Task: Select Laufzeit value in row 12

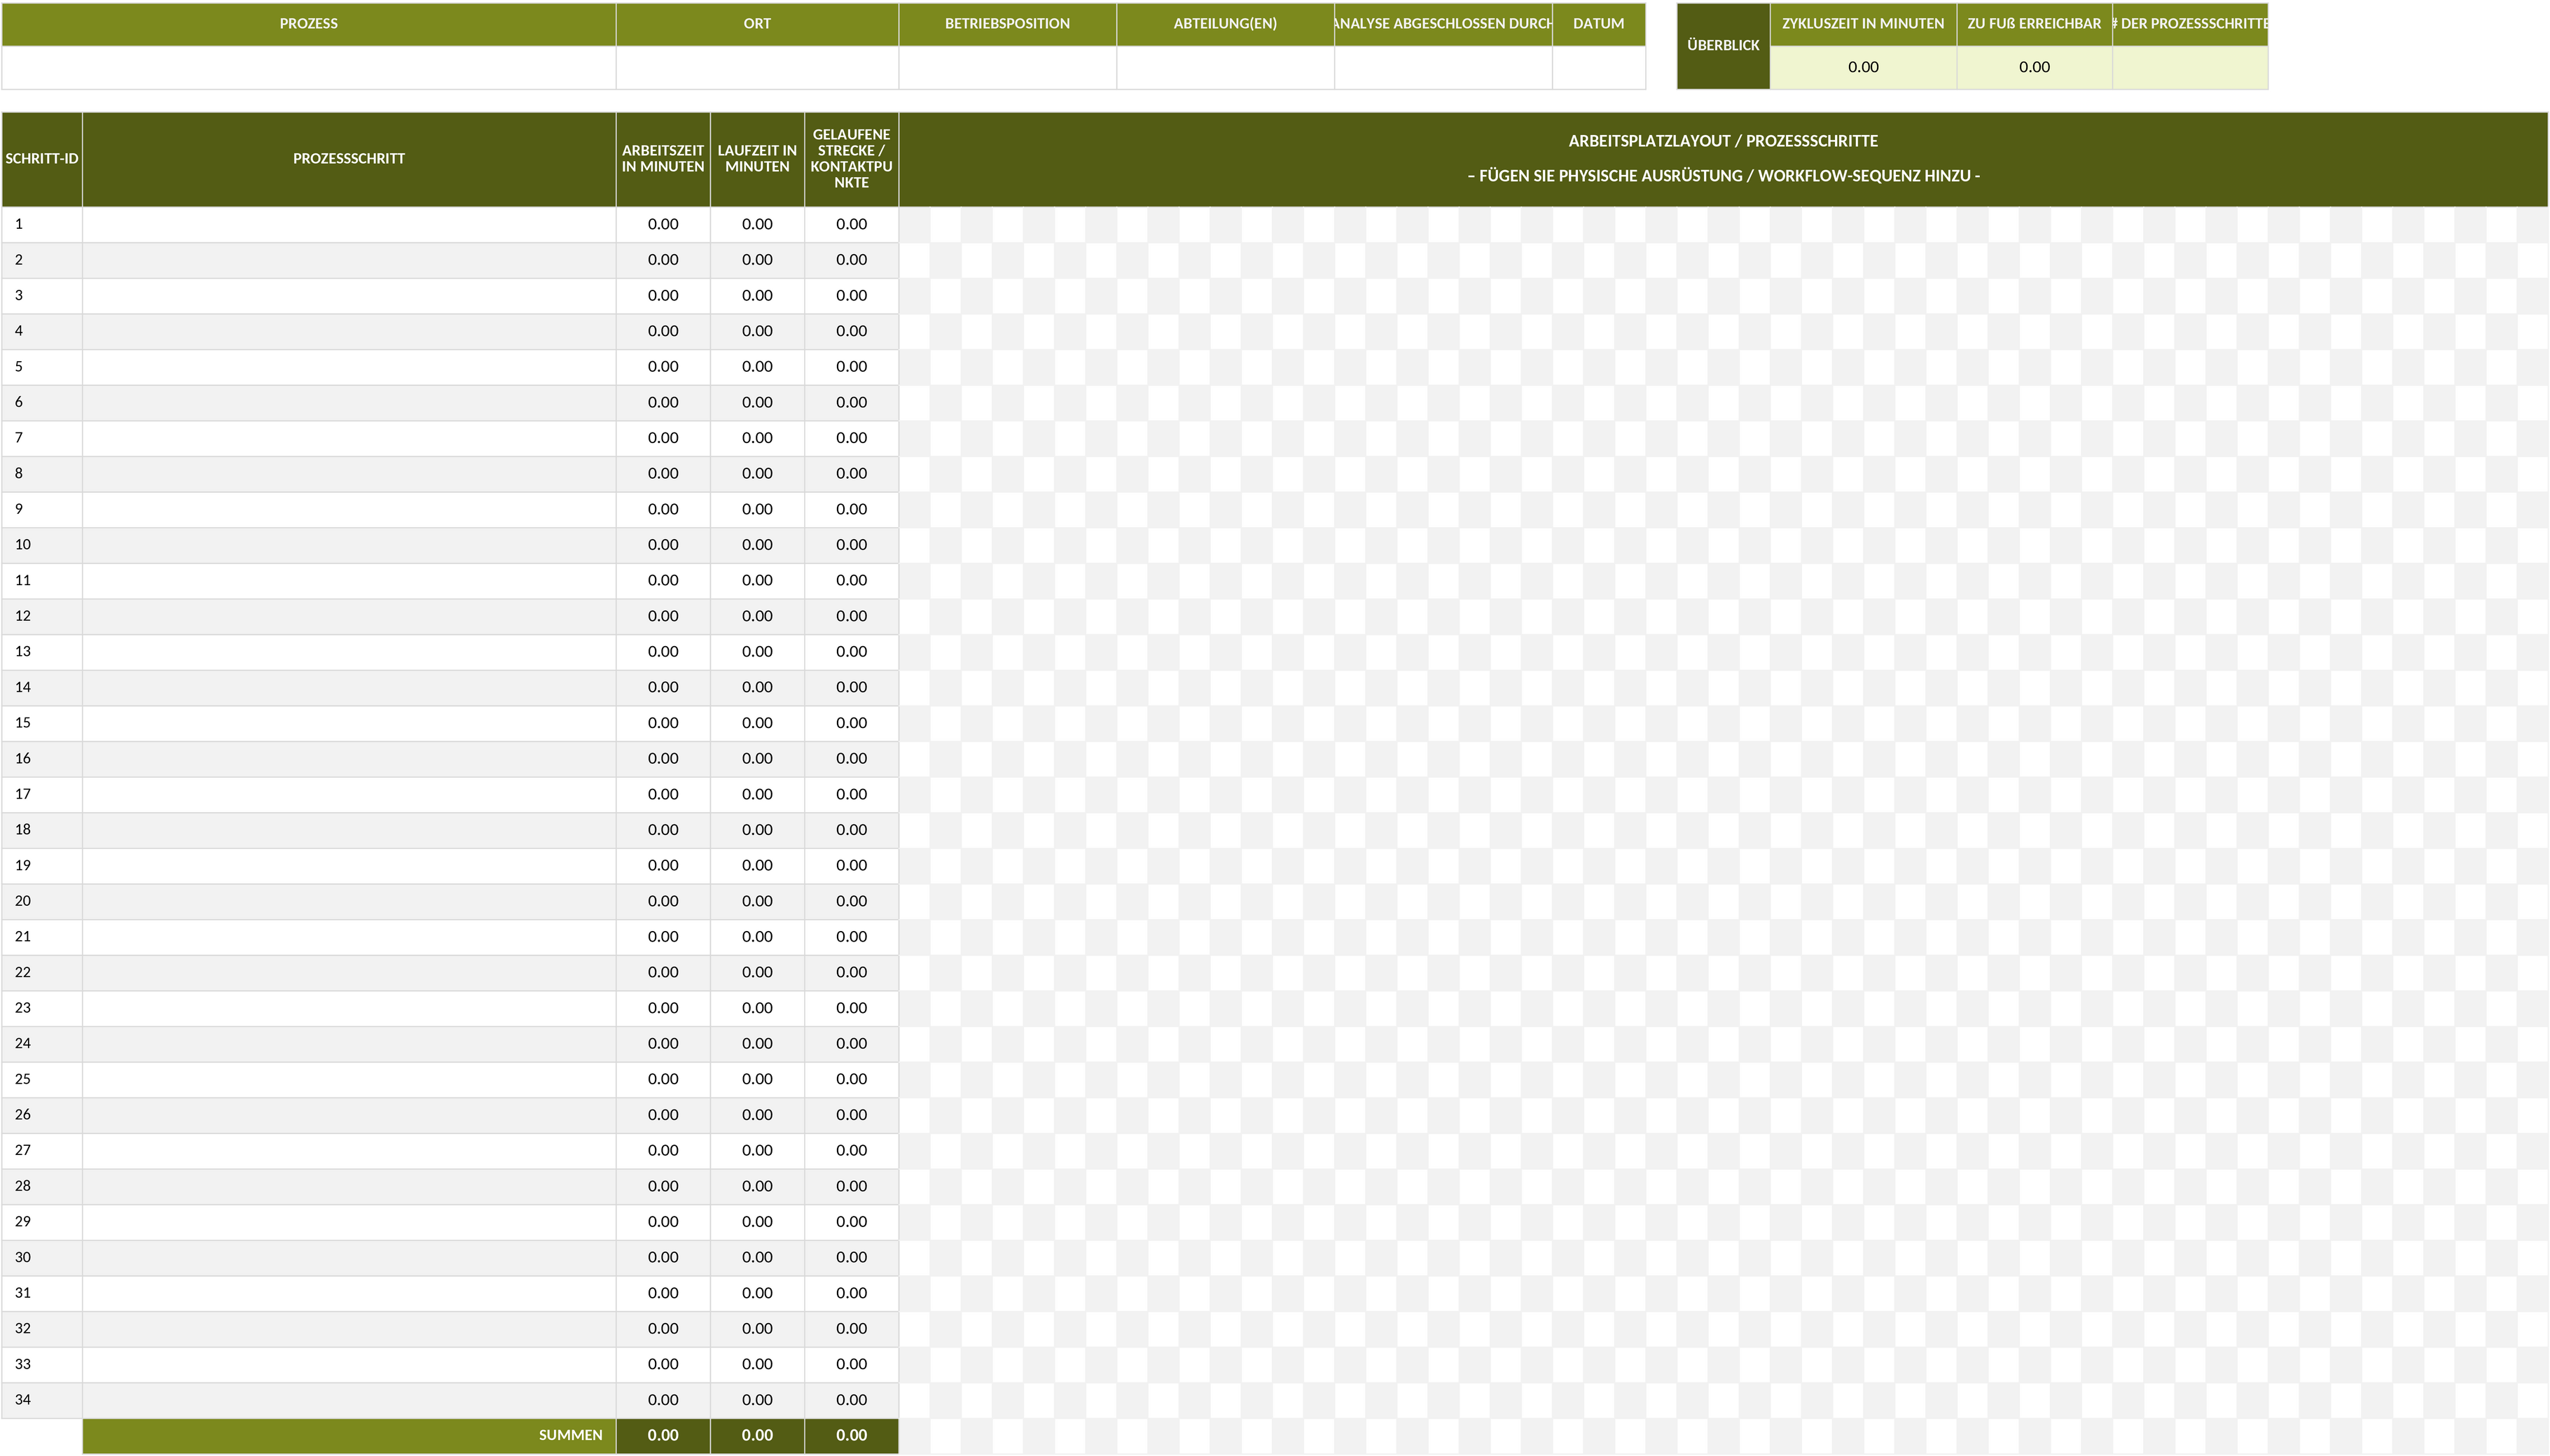Action: [757, 616]
